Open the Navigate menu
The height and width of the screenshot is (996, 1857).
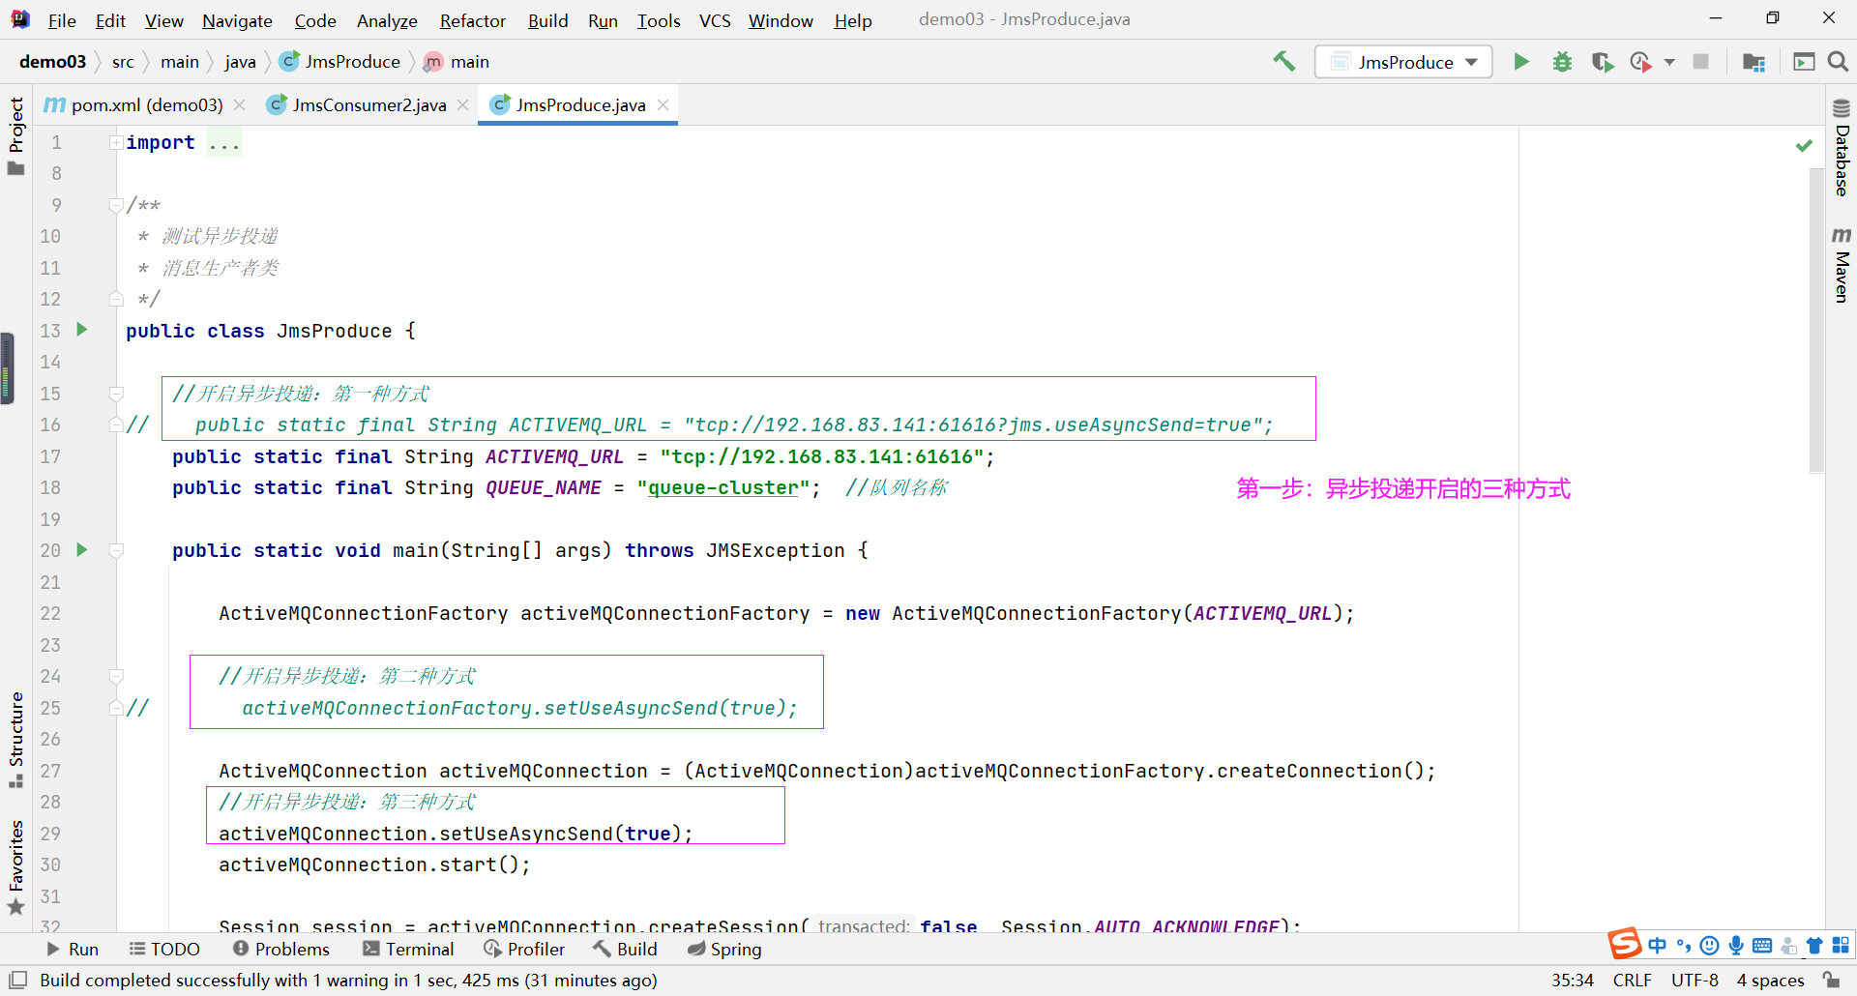tap(237, 20)
